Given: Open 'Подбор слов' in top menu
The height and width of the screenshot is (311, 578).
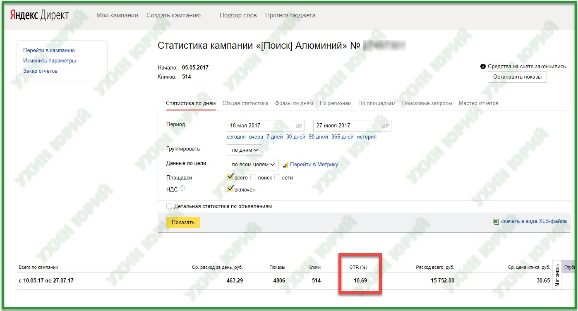Looking at the screenshot, I should pyautogui.click(x=238, y=15).
